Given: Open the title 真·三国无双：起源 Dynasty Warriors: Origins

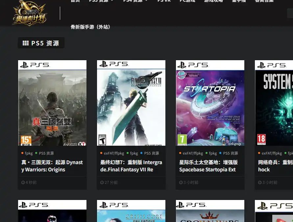Looking at the screenshot, I should coord(52,166).
